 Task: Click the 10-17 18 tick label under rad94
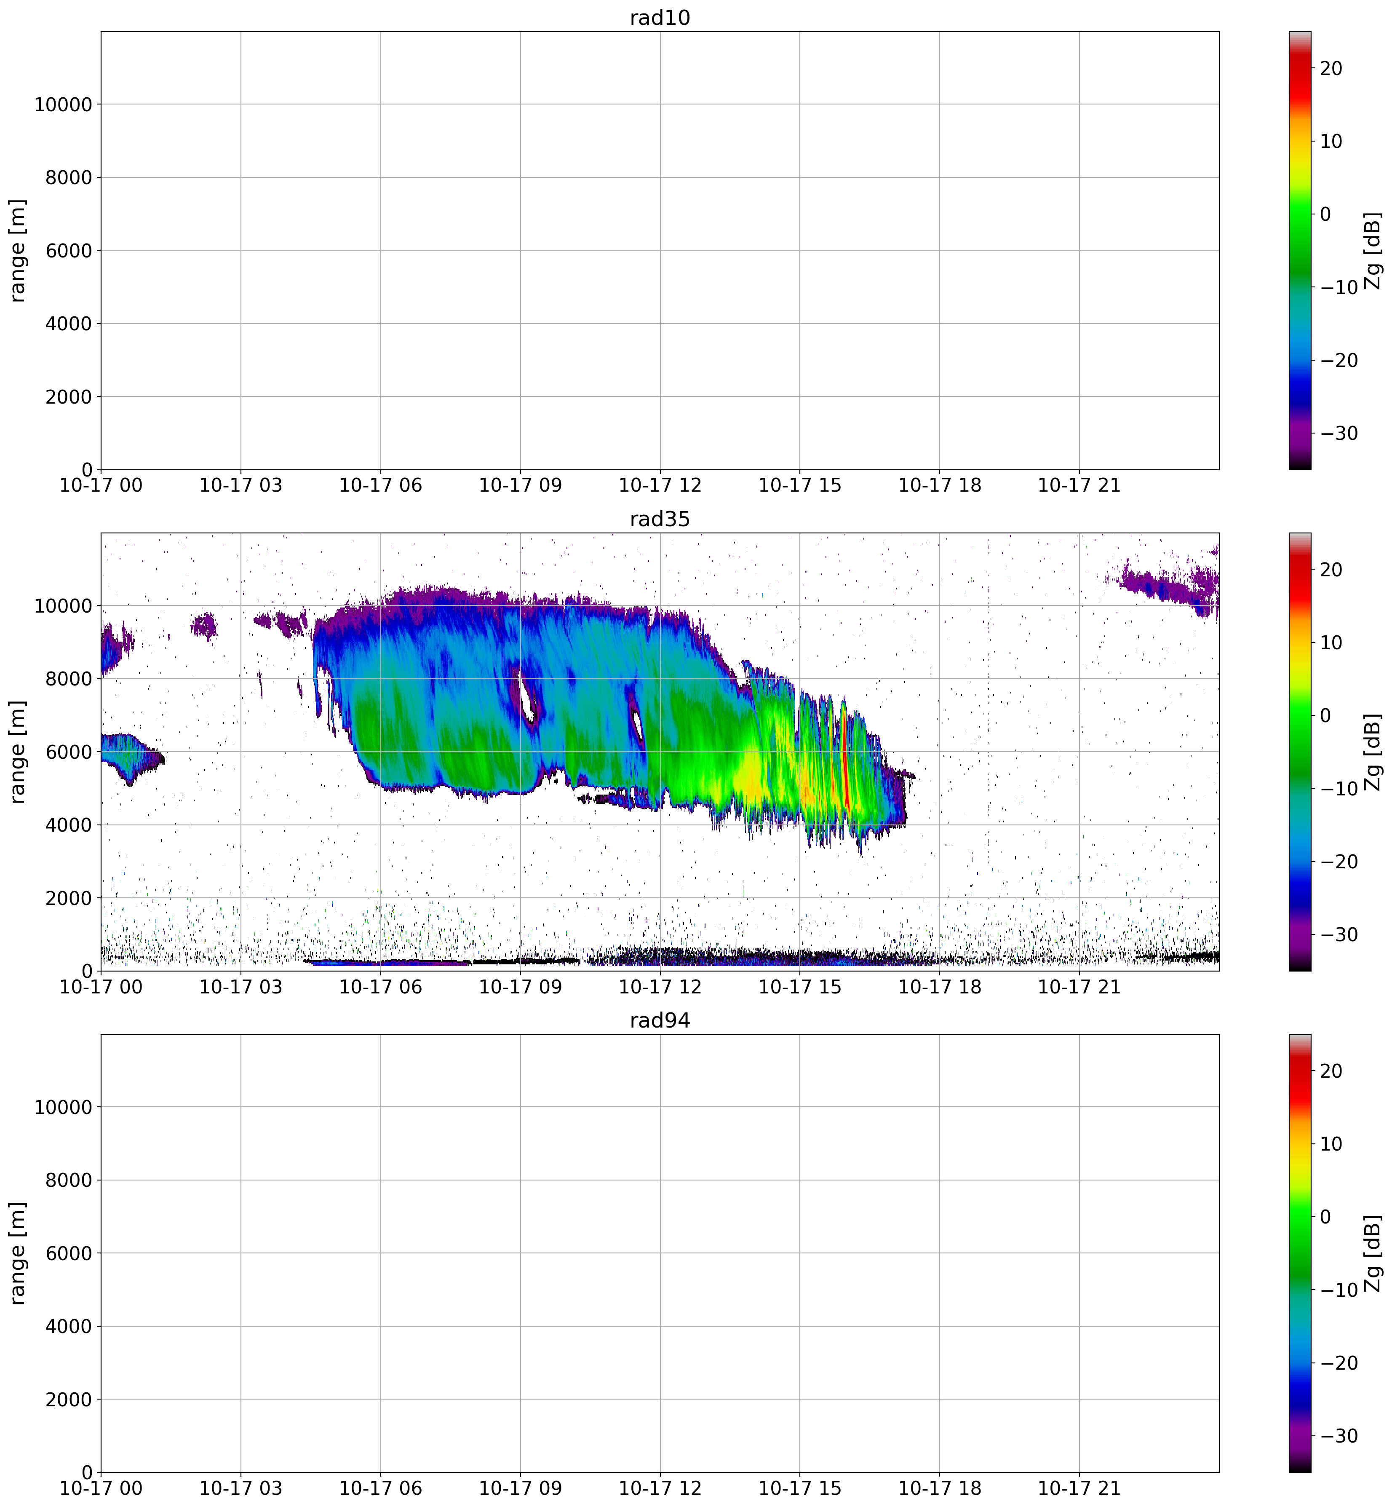point(939,1488)
